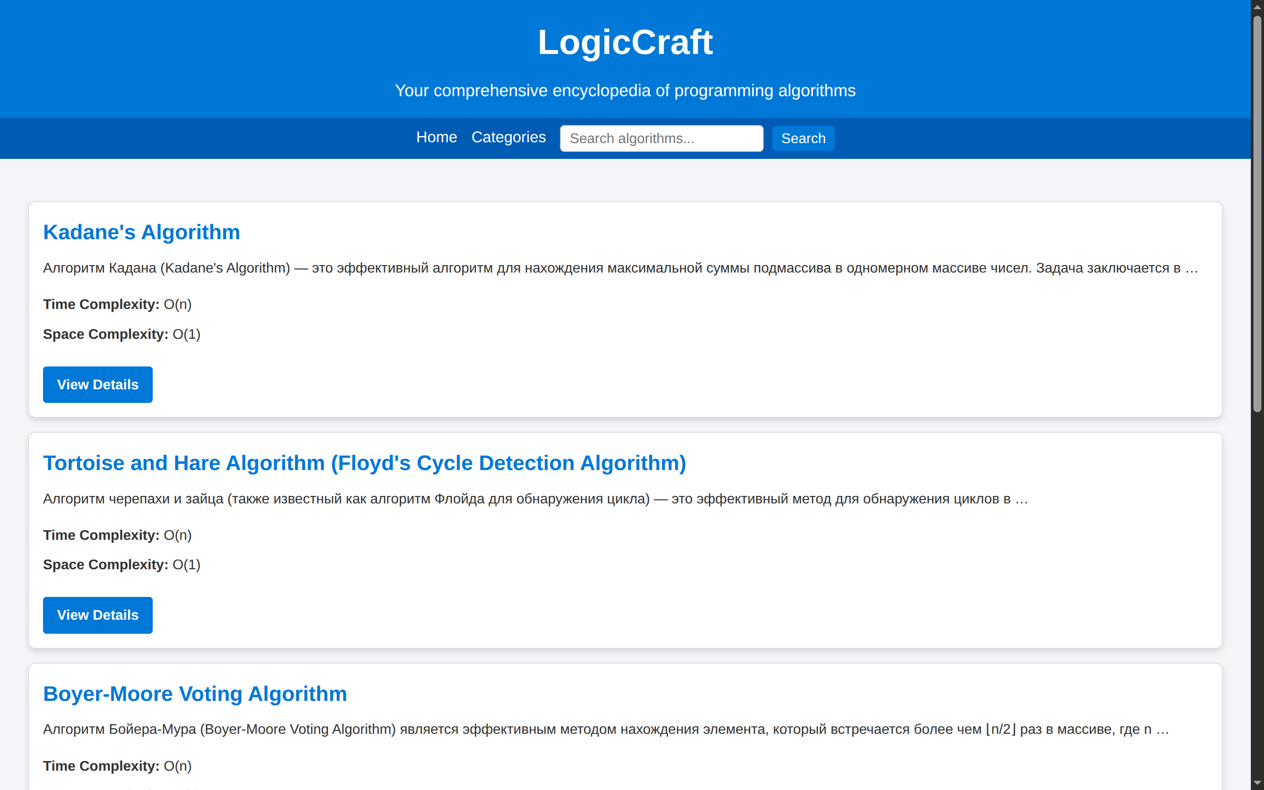Click the scrollbar down arrow
Screen dimensions: 1264x790
click(x=1257, y=783)
